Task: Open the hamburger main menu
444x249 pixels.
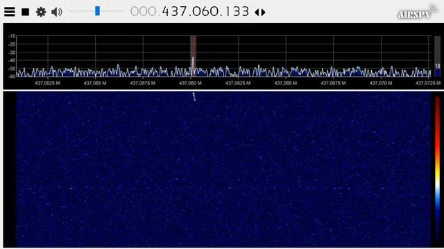Action: 10,12
